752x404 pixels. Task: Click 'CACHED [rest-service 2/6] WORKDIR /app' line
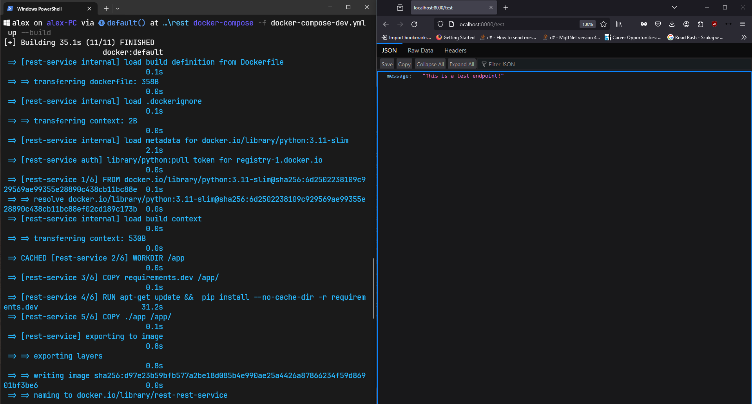(96, 258)
